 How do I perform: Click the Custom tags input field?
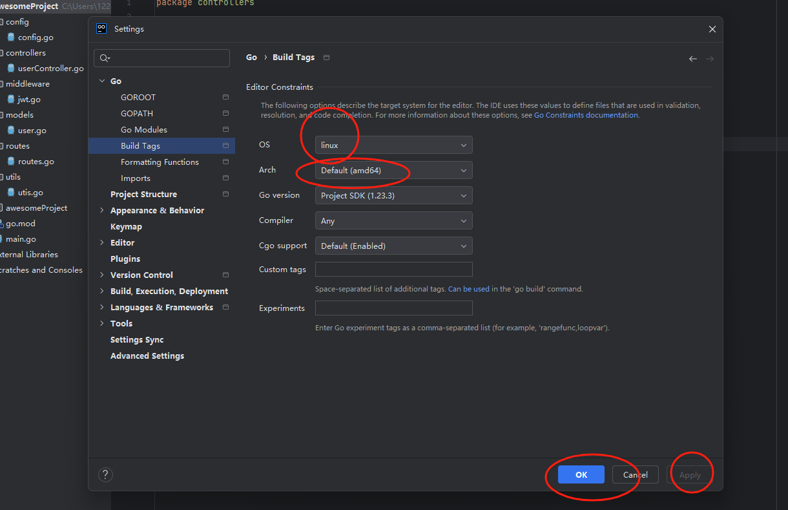[x=393, y=270]
